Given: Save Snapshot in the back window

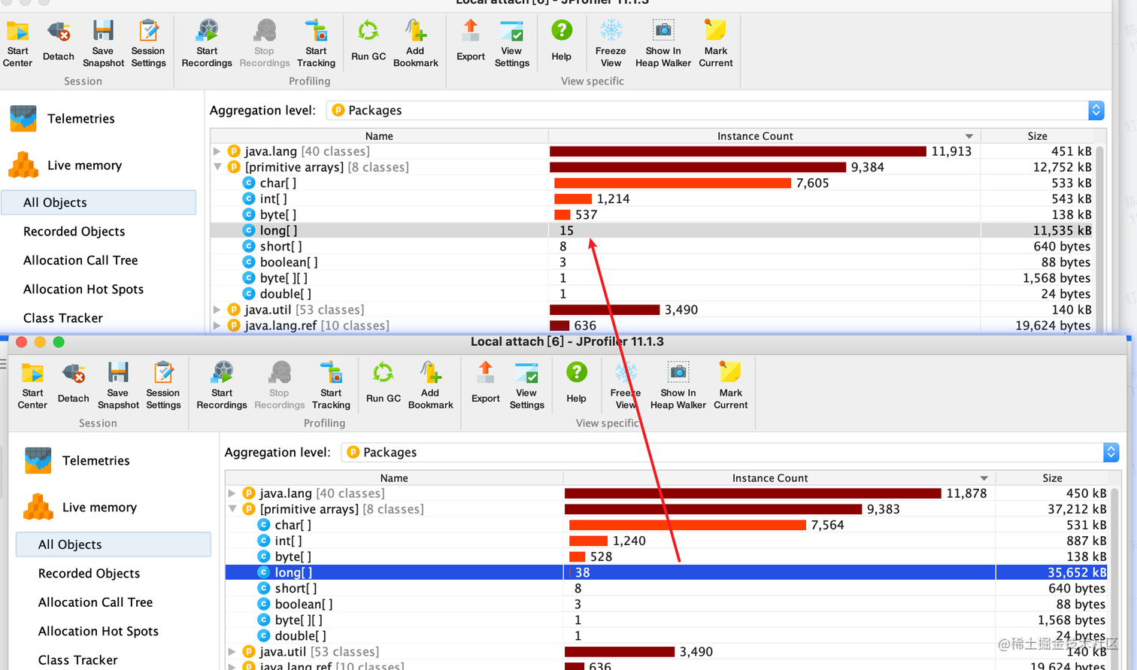Looking at the screenshot, I should tap(103, 42).
